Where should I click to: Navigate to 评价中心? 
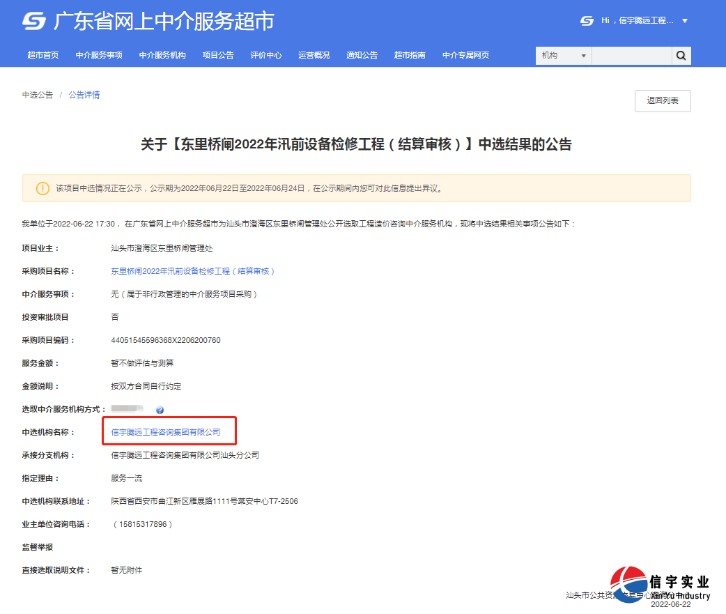(266, 55)
